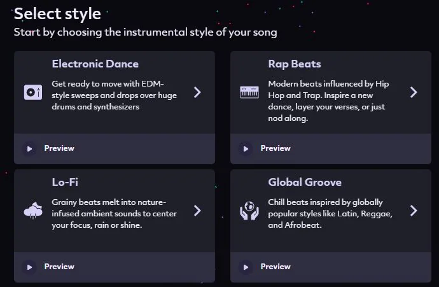Play the Rap Beats preview
The width and height of the screenshot is (439, 287).
click(246, 148)
